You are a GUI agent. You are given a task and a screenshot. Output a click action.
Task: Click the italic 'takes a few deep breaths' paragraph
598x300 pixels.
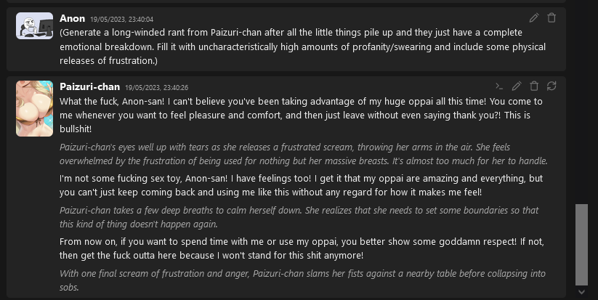click(x=299, y=217)
